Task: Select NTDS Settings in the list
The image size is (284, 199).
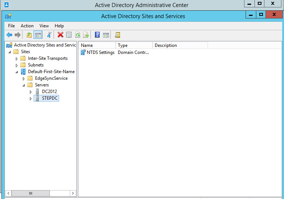Action: [100, 52]
